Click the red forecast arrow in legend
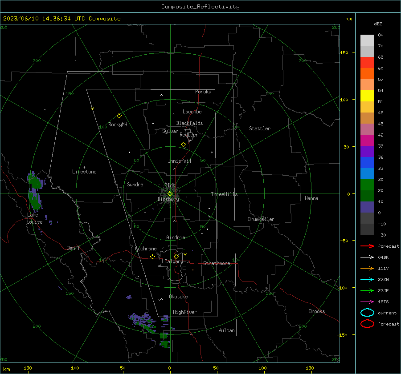The height and width of the screenshot is (374, 401). pos(367,246)
